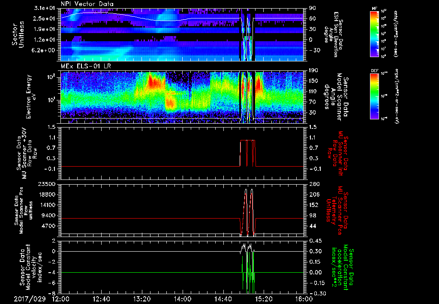The image size is (439, 304).
Task: Click the green 'Model Constant acceleration' axis title
Action: 342,267
